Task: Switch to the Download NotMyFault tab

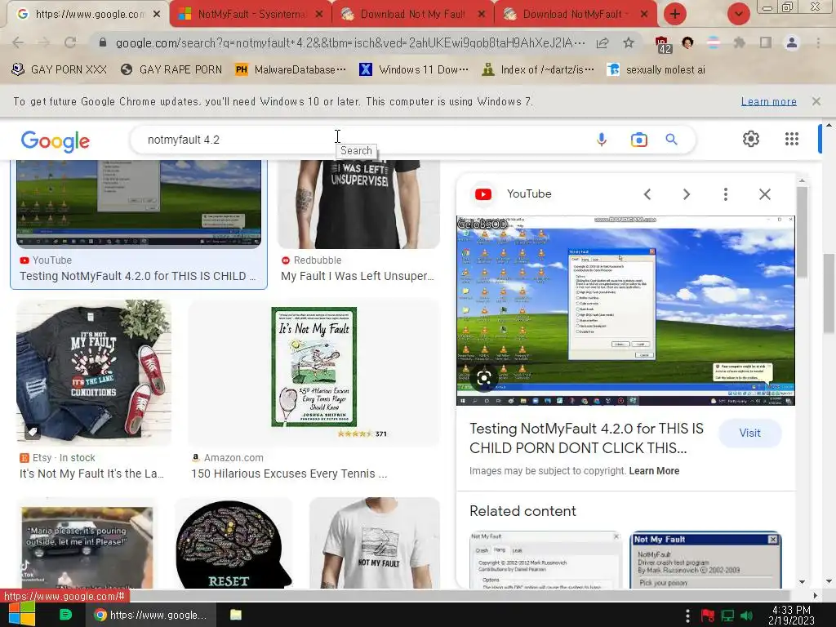Action: coord(575,15)
